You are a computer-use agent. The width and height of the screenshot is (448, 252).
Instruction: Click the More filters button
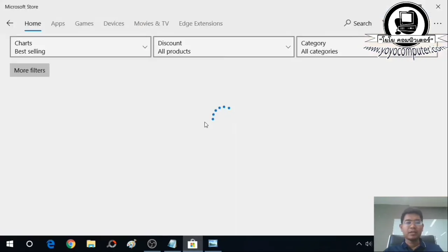(x=29, y=70)
